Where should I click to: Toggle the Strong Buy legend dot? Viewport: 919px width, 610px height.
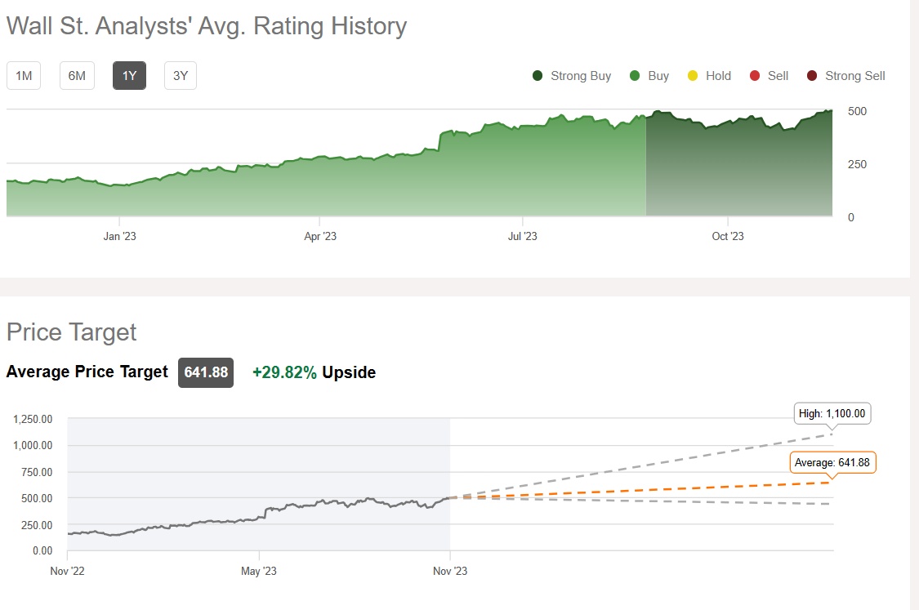(x=538, y=76)
